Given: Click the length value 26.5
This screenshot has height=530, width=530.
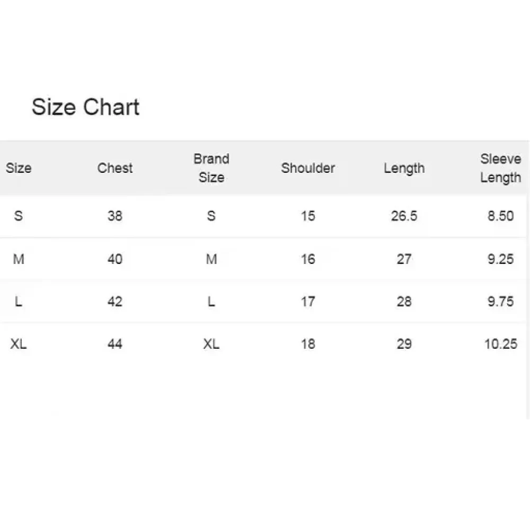Looking at the screenshot, I should (x=404, y=216).
